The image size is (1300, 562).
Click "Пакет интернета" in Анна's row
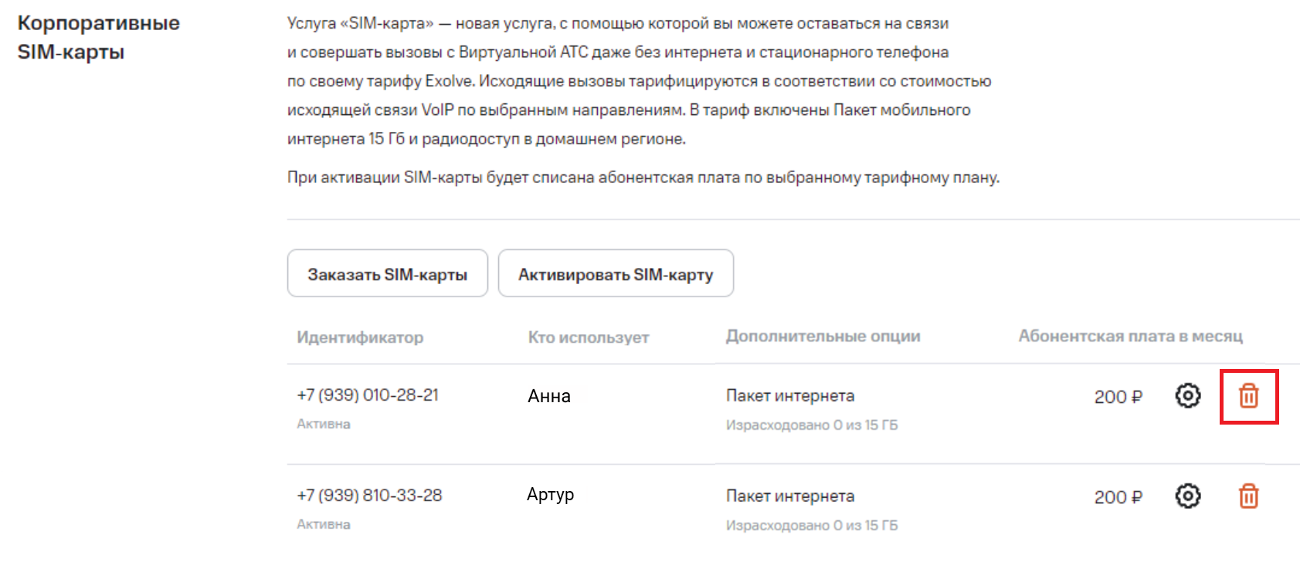pos(789,396)
